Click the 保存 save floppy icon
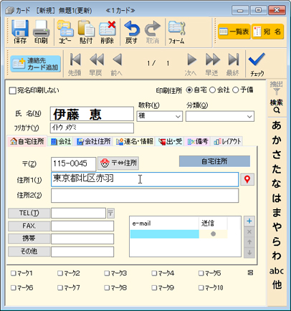Image resolution: width=291 pixels, height=311 pixels. click(x=20, y=29)
